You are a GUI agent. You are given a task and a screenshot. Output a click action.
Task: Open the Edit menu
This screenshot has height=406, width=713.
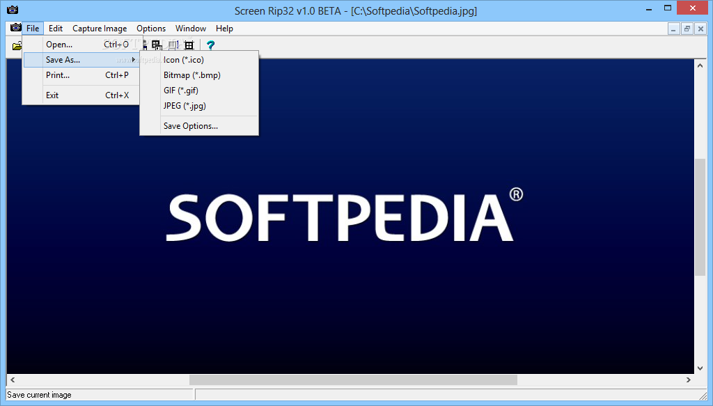point(56,28)
